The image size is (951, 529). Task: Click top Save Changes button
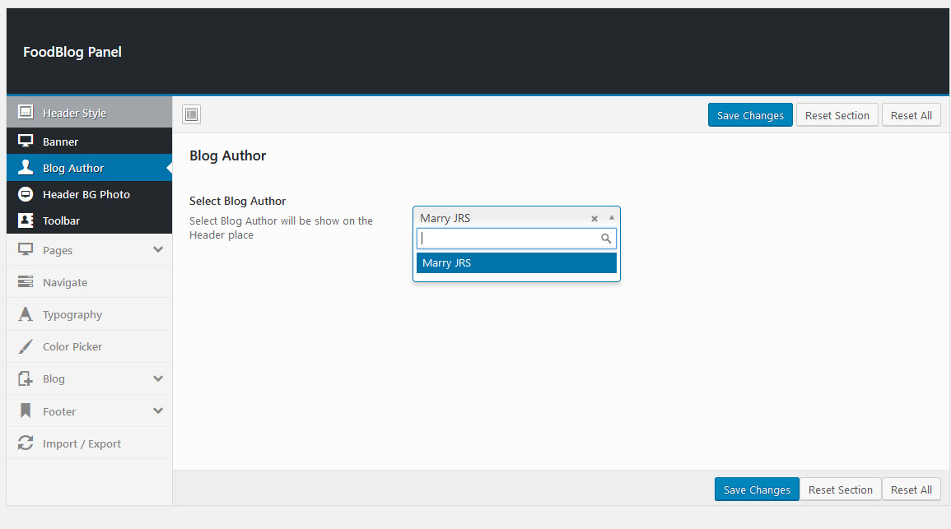click(x=750, y=115)
